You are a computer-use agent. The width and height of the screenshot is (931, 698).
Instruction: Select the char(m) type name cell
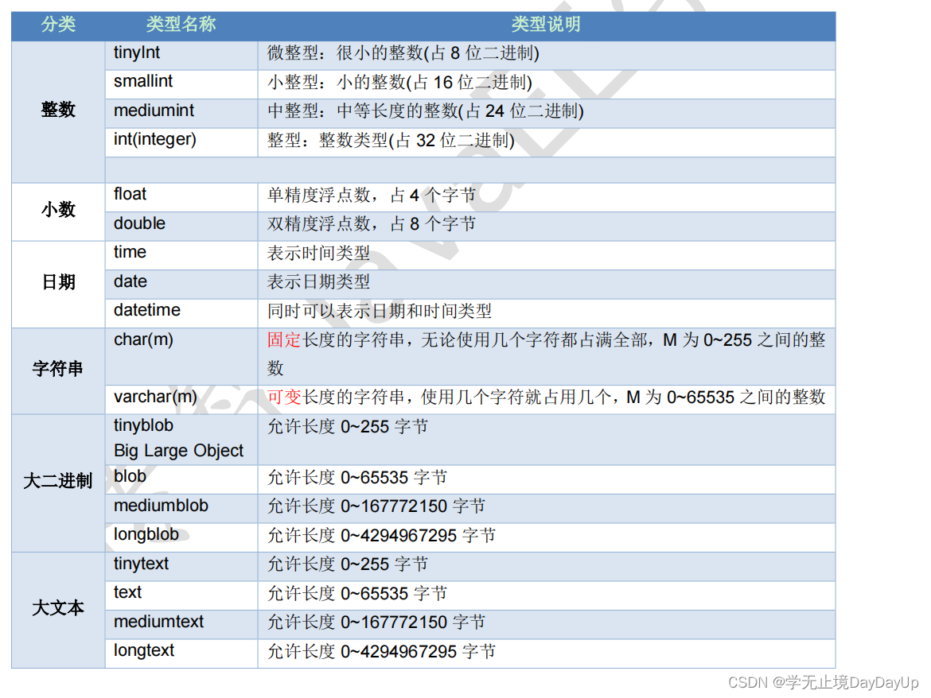click(x=181, y=356)
